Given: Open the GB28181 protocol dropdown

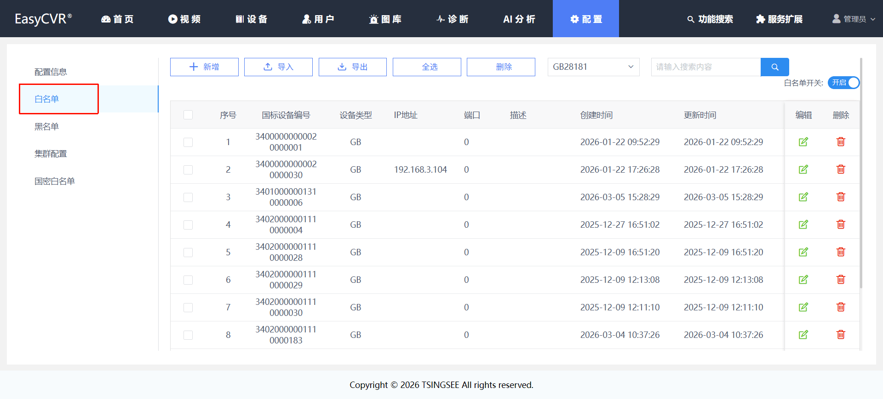Looking at the screenshot, I should (x=593, y=67).
